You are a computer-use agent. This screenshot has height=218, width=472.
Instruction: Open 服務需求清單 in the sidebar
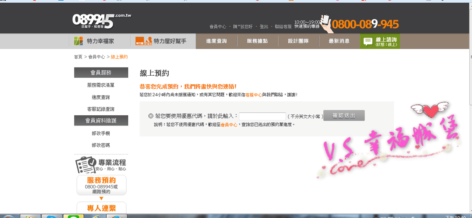(101, 85)
